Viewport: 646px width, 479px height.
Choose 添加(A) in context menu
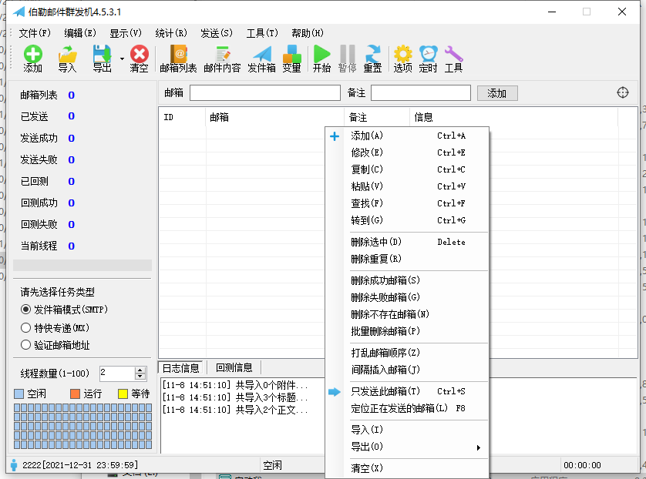(407, 136)
